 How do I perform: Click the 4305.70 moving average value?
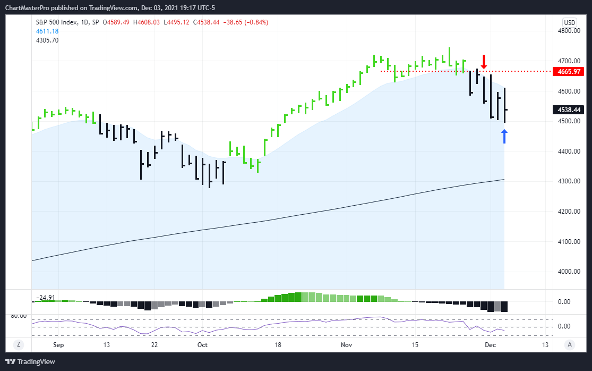47,40
